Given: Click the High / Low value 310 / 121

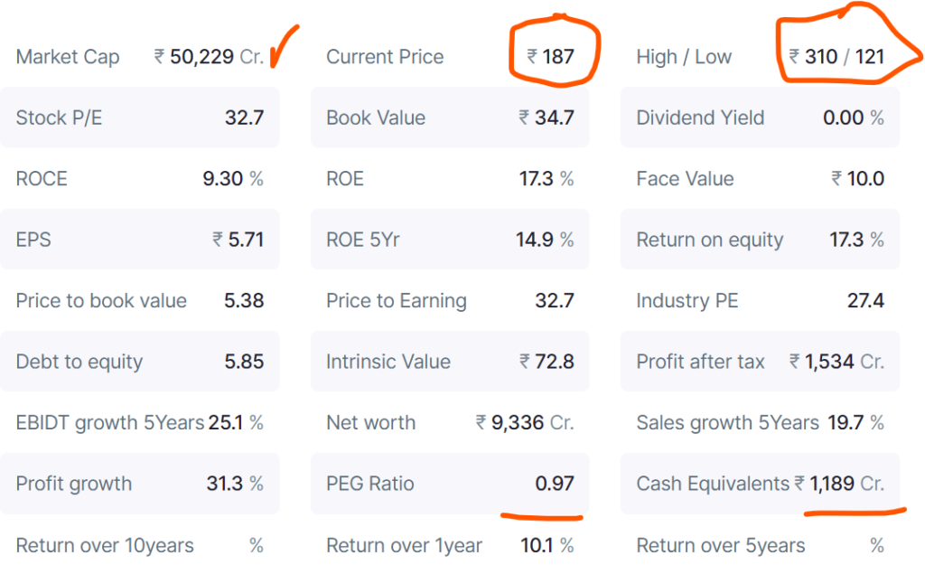Looking at the screenshot, I should pyautogui.click(x=836, y=57).
